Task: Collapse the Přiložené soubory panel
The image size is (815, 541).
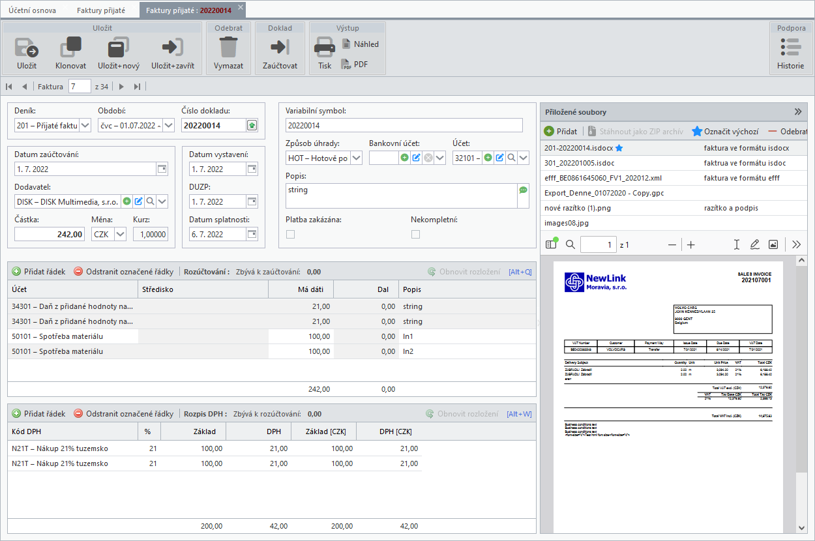Action: 797,111
